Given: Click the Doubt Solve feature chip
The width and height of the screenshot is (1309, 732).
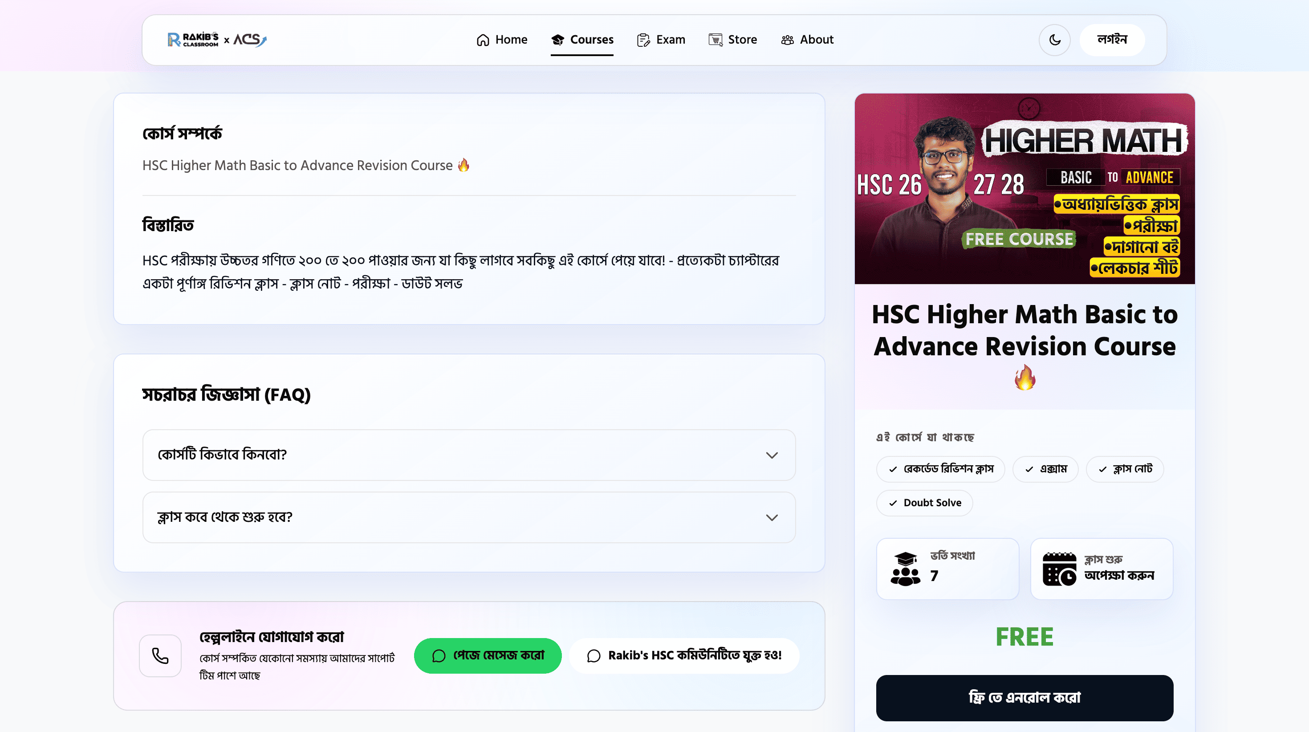Looking at the screenshot, I should 924,503.
